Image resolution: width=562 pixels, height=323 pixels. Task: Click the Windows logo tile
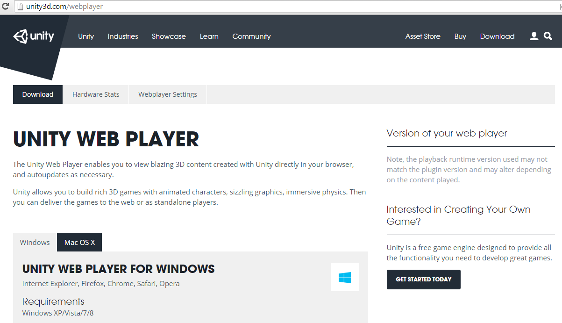(345, 277)
